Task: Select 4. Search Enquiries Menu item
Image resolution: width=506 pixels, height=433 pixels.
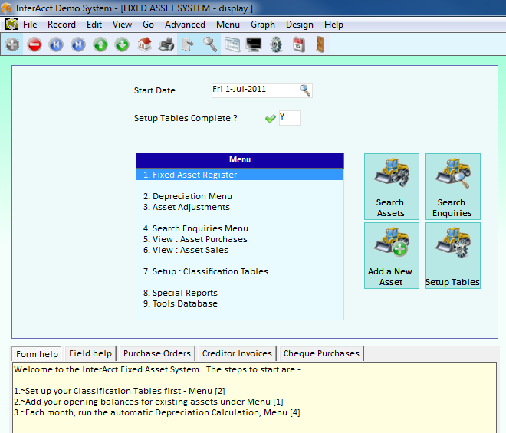Action: (x=195, y=228)
